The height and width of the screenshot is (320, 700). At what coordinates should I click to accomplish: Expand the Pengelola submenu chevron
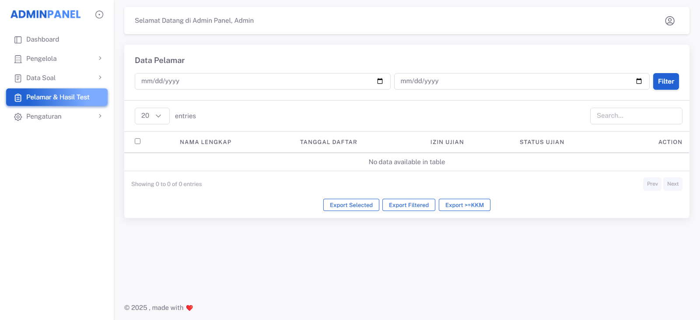tap(100, 58)
